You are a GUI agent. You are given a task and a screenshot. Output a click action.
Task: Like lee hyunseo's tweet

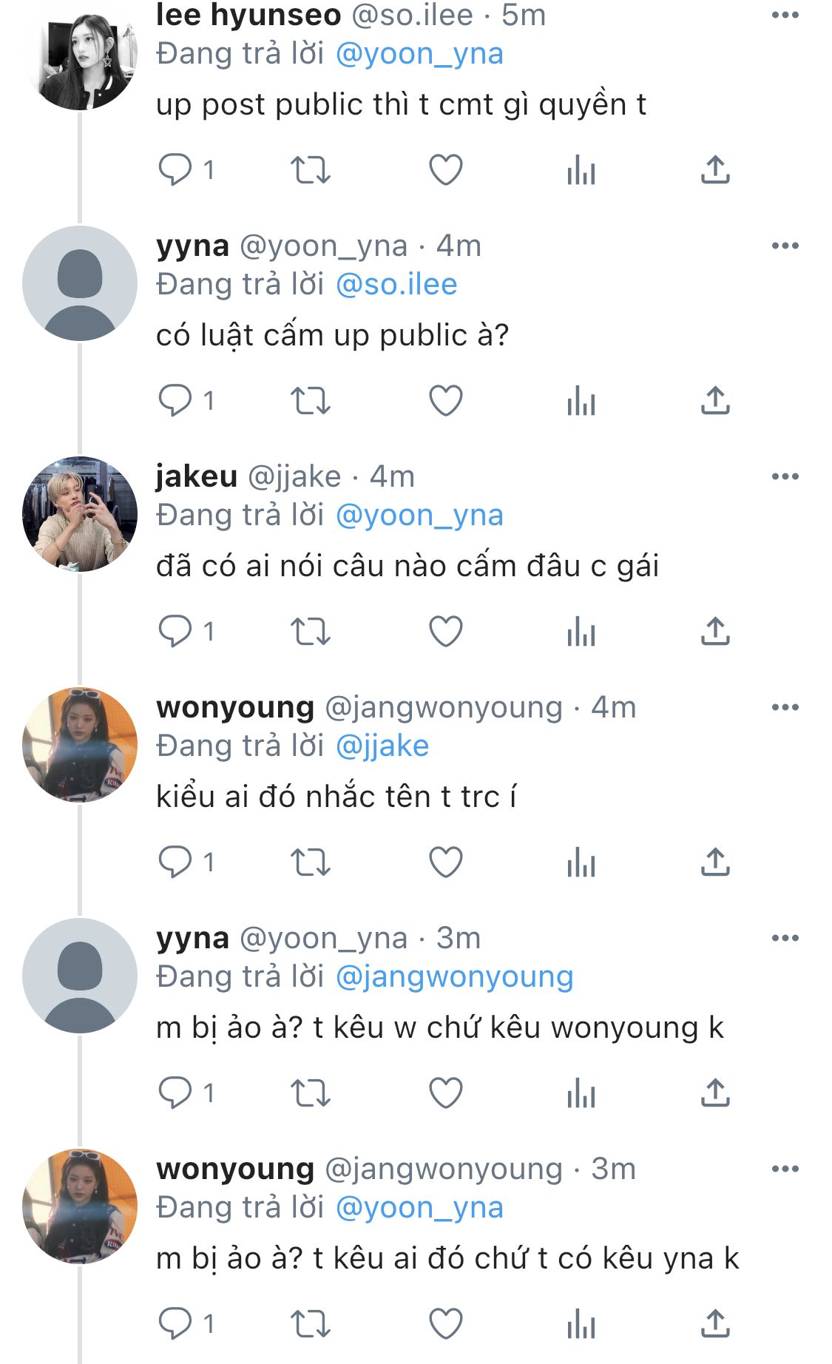point(446,170)
